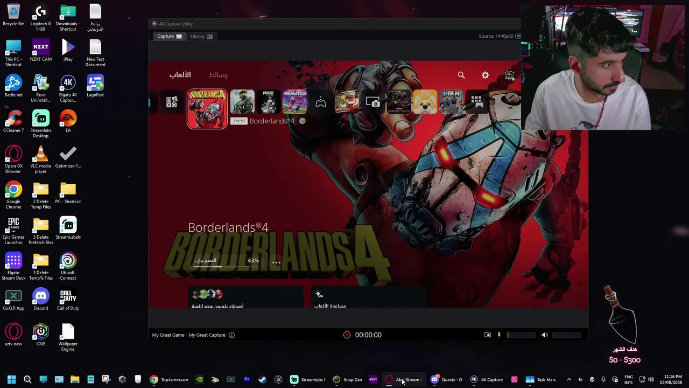Open the PlayStation controller tile
The width and height of the screenshot is (689, 388).
point(321,102)
